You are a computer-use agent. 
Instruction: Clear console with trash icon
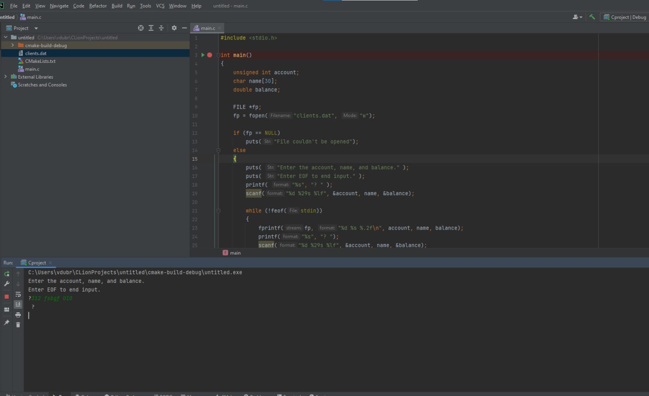pos(18,325)
